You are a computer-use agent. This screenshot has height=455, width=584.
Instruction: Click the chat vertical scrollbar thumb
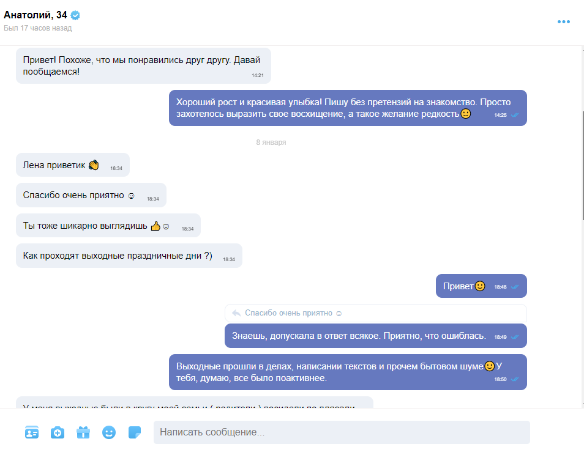click(582, 166)
